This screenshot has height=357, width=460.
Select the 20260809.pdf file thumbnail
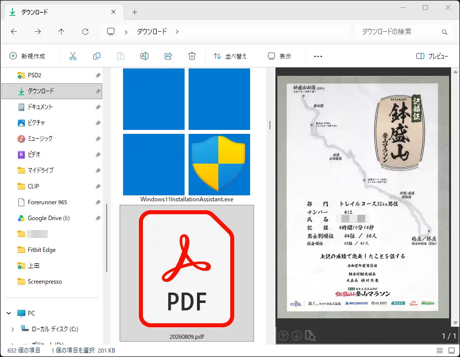click(x=187, y=273)
